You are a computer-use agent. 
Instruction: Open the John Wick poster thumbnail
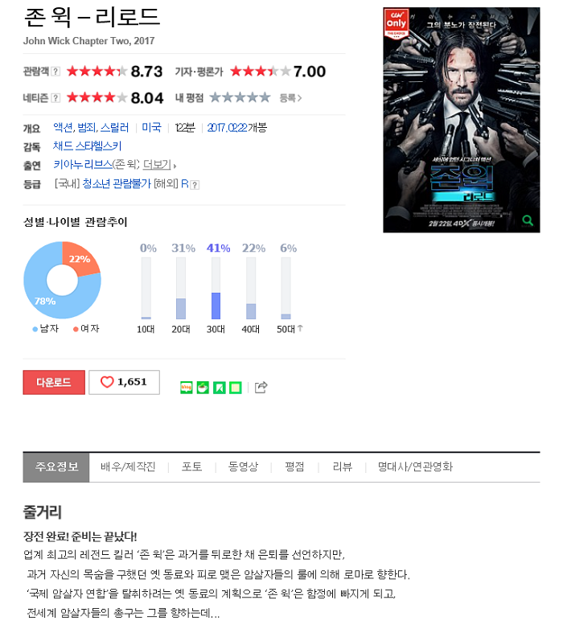click(x=462, y=120)
